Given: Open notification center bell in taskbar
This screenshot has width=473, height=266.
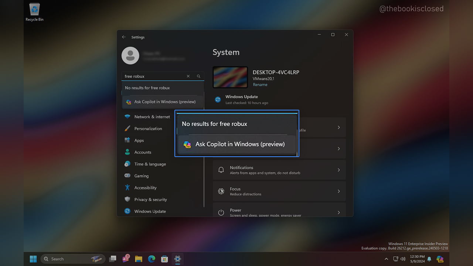Looking at the screenshot, I should click(x=429, y=259).
